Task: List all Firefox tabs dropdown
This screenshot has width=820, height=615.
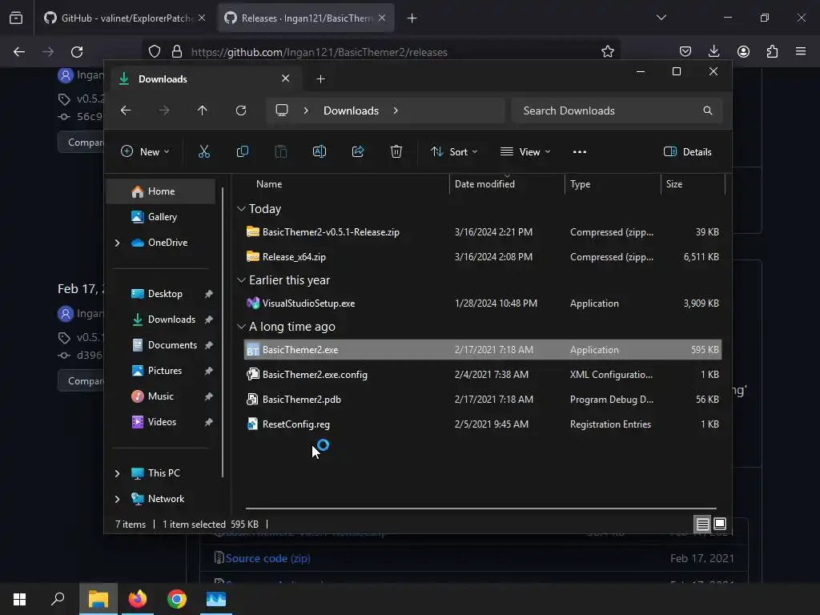Action: click(661, 18)
